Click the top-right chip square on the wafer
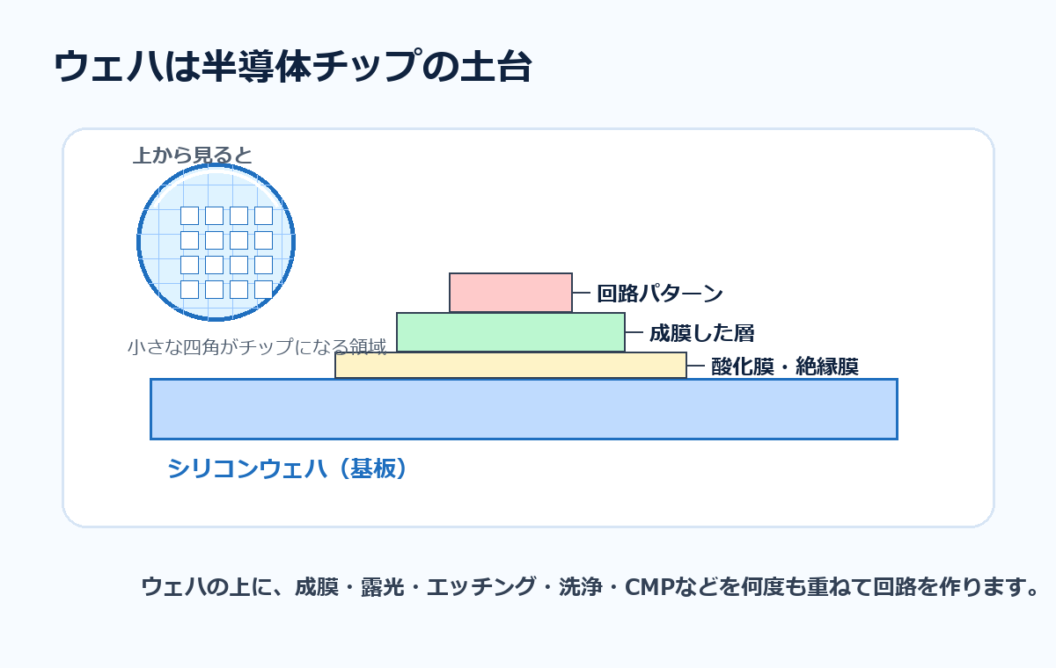Image resolution: width=1056 pixels, height=668 pixels. coord(263,215)
